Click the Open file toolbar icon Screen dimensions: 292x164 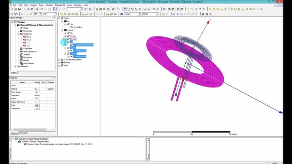point(16,9)
